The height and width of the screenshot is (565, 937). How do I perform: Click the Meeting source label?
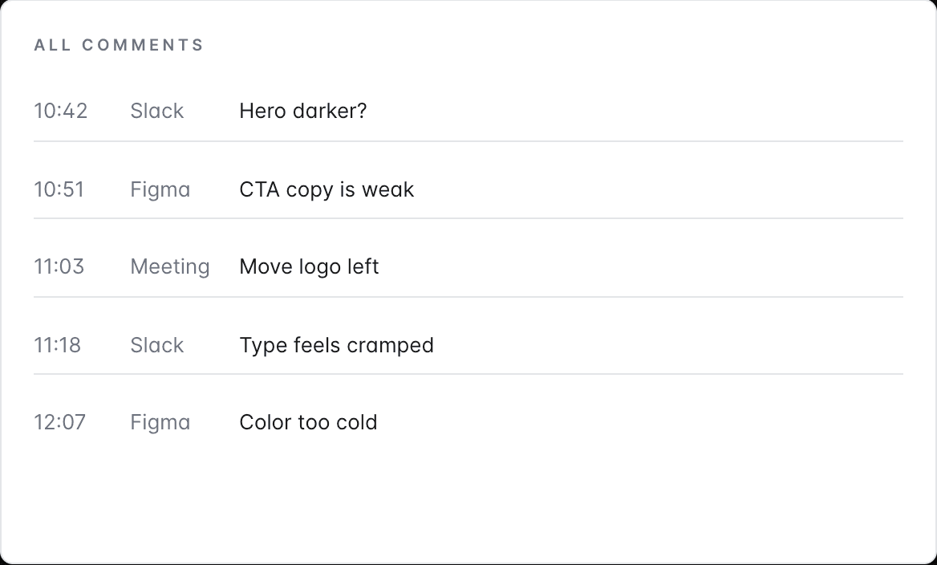pyautogui.click(x=170, y=266)
